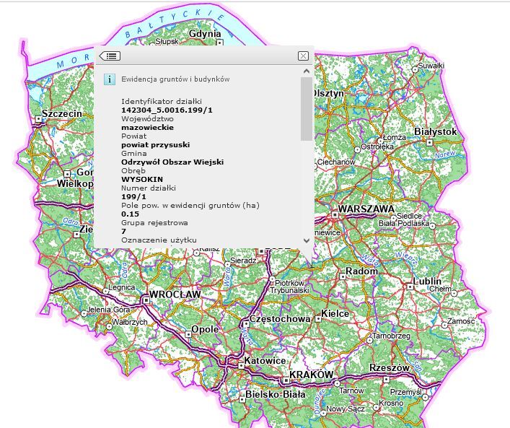Click the Jelenia Góra town marker on map

84,313
